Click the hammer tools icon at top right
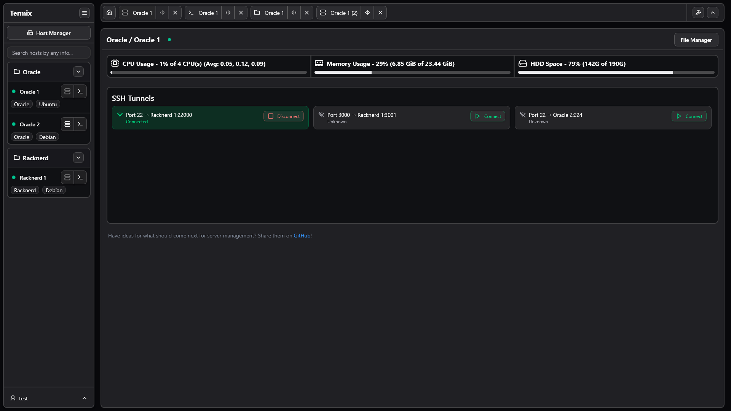Viewport: 731px width, 411px height. pos(698,13)
